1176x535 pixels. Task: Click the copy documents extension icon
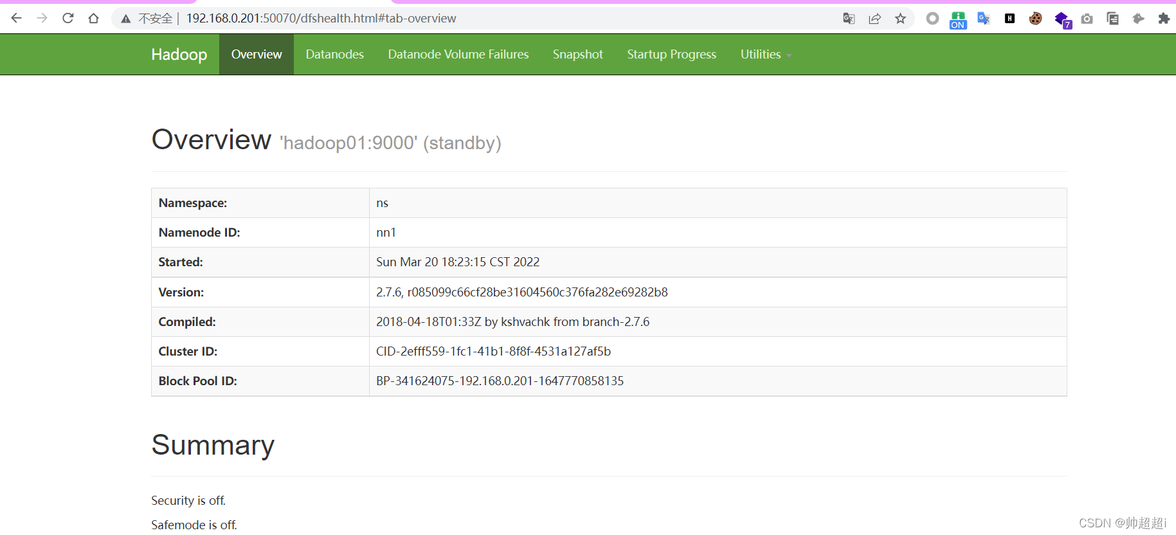pyautogui.click(x=1112, y=19)
